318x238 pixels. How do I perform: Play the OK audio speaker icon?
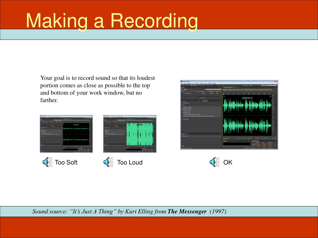215,162
